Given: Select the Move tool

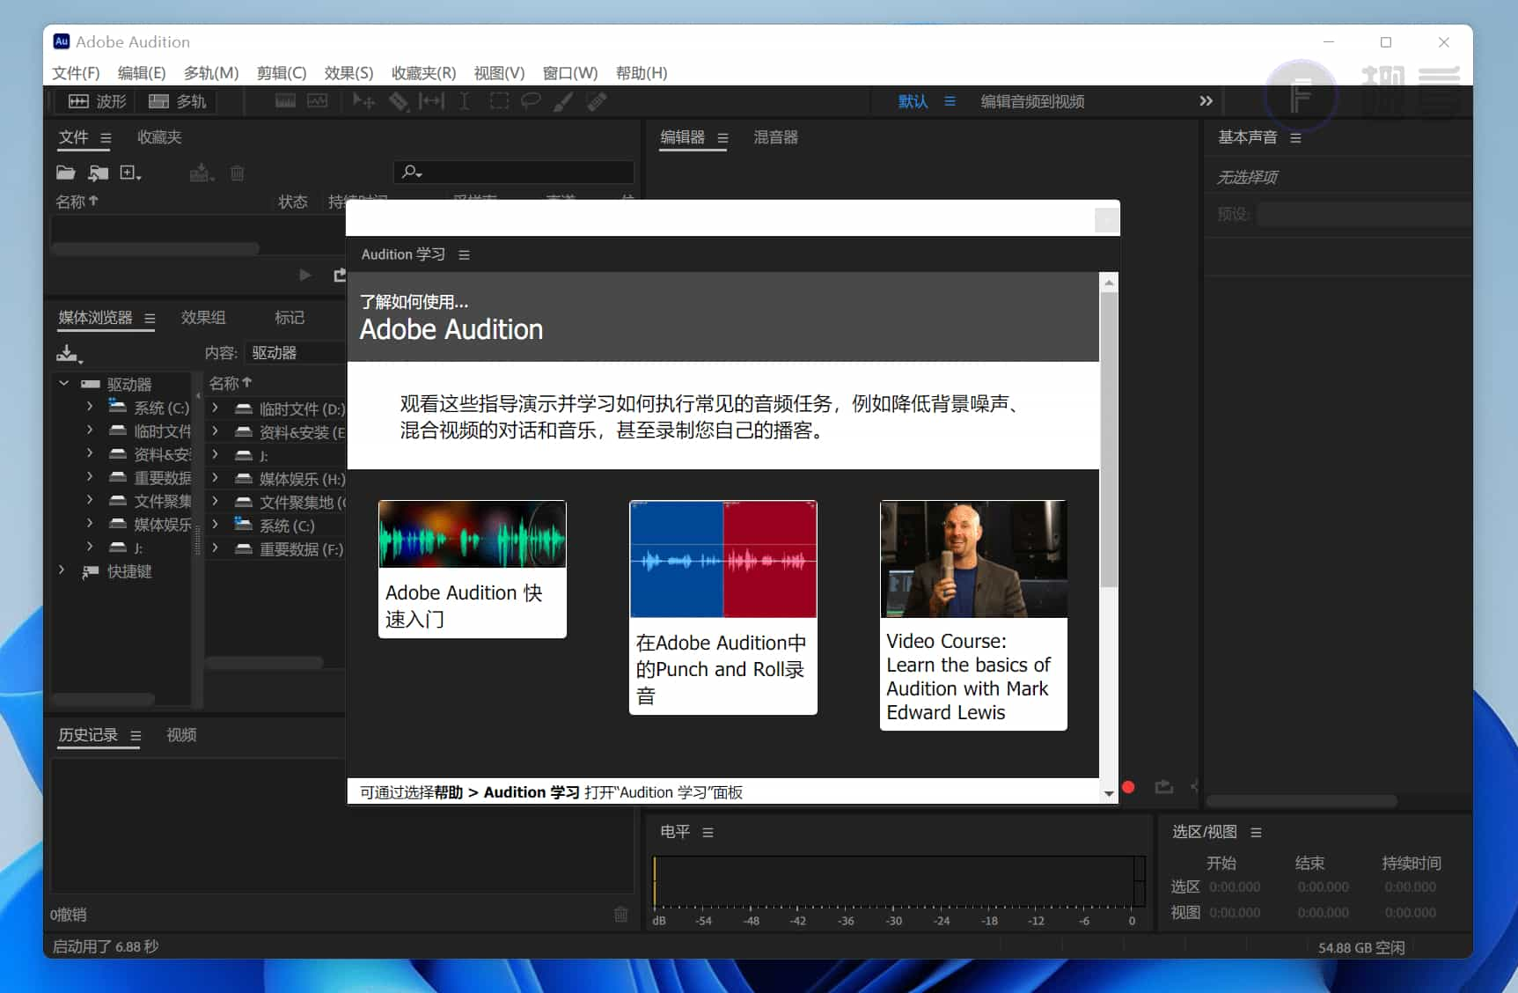Looking at the screenshot, I should (363, 101).
